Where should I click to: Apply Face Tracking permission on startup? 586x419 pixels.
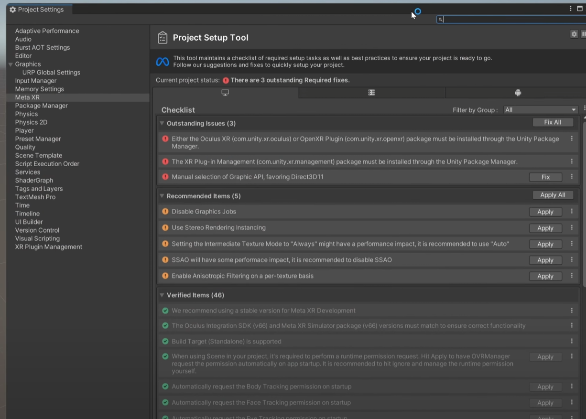click(x=545, y=403)
